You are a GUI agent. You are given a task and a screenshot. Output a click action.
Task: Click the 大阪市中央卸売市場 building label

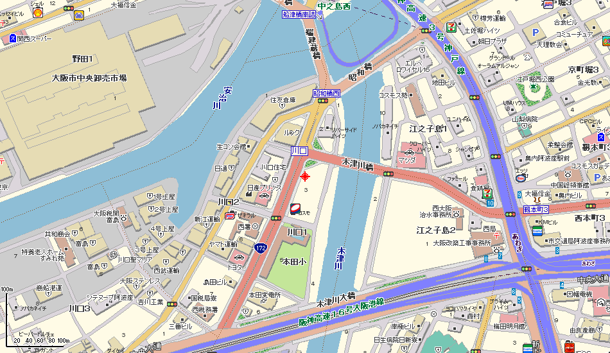coord(89,78)
